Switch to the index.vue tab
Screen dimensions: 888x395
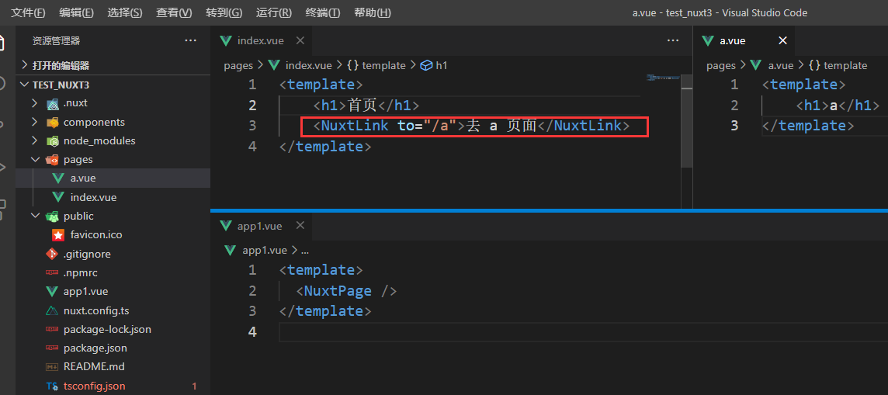click(x=260, y=40)
